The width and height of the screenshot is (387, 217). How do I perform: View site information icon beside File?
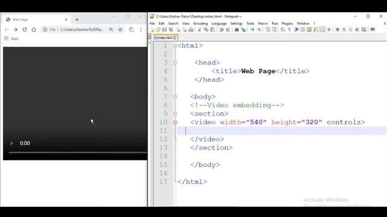pos(45,30)
